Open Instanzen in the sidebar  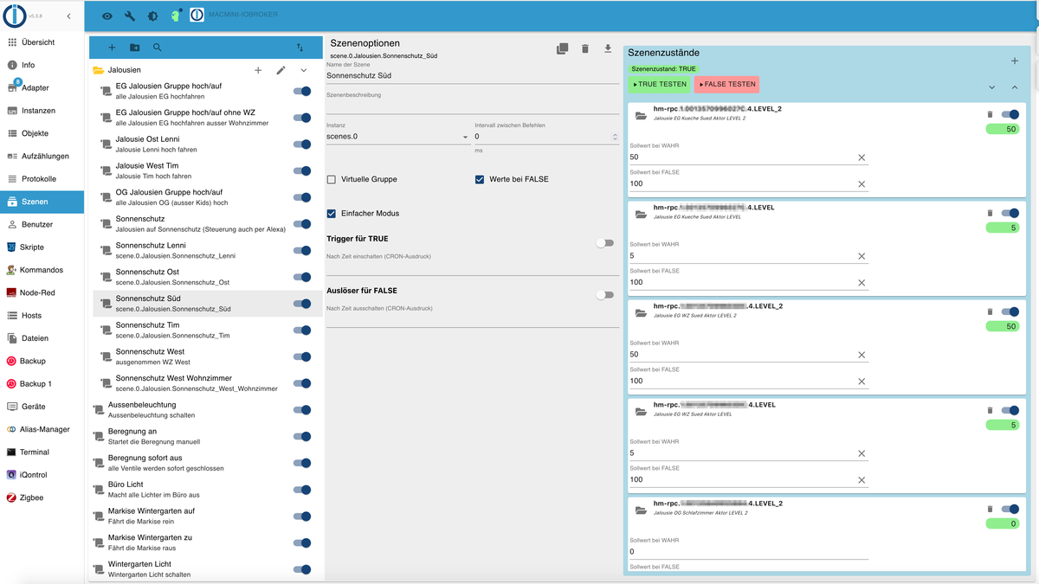pyautogui.click(x=42, y=111)
